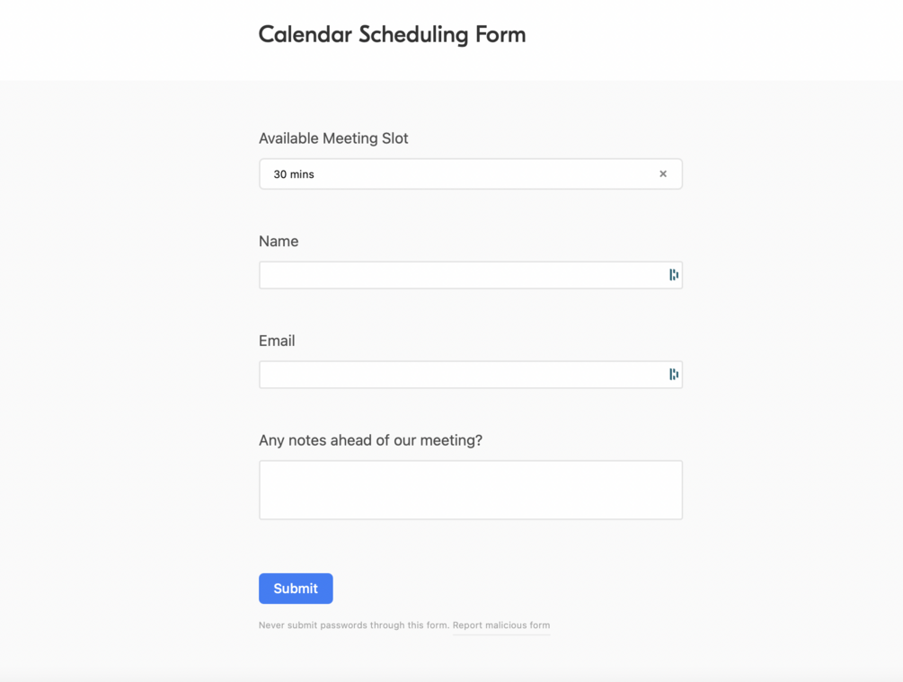Click the word 'meeting?' in the notes label
The image size is (903, 682).
click(454, 440)
